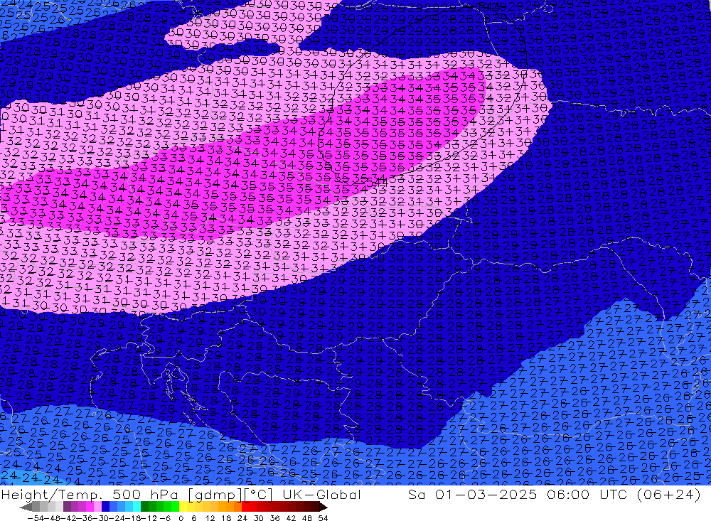This screenshot has width=711, height=521.
Task: Click the "[gdmp]" unit label
Action: [216, 494]
